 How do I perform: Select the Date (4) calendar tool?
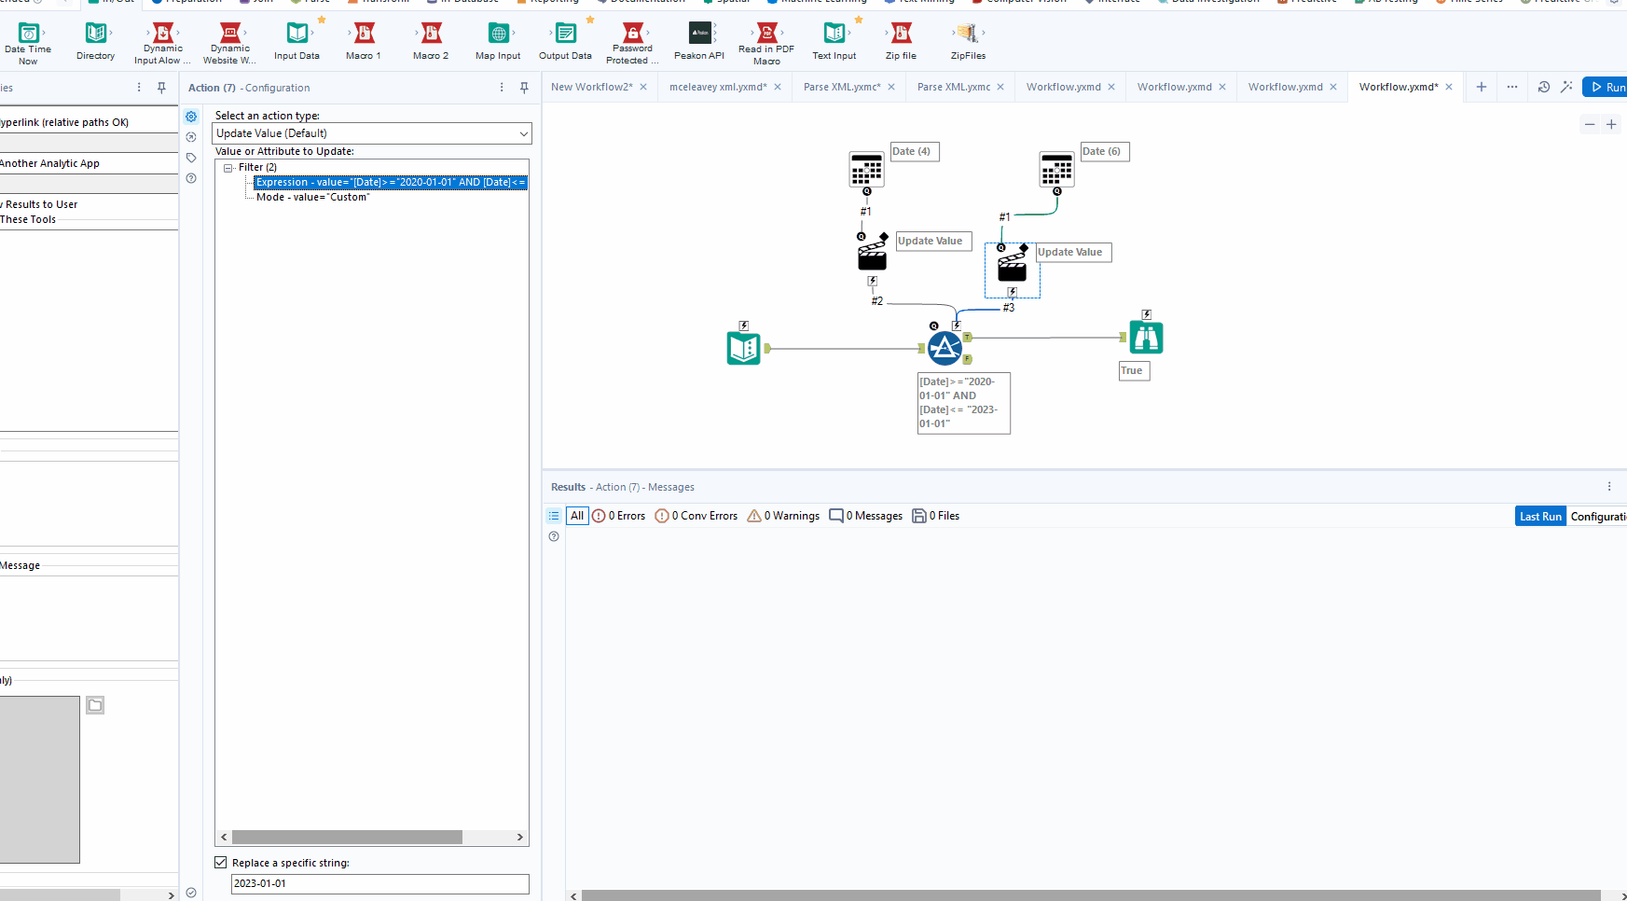click(x=866, y=170)
